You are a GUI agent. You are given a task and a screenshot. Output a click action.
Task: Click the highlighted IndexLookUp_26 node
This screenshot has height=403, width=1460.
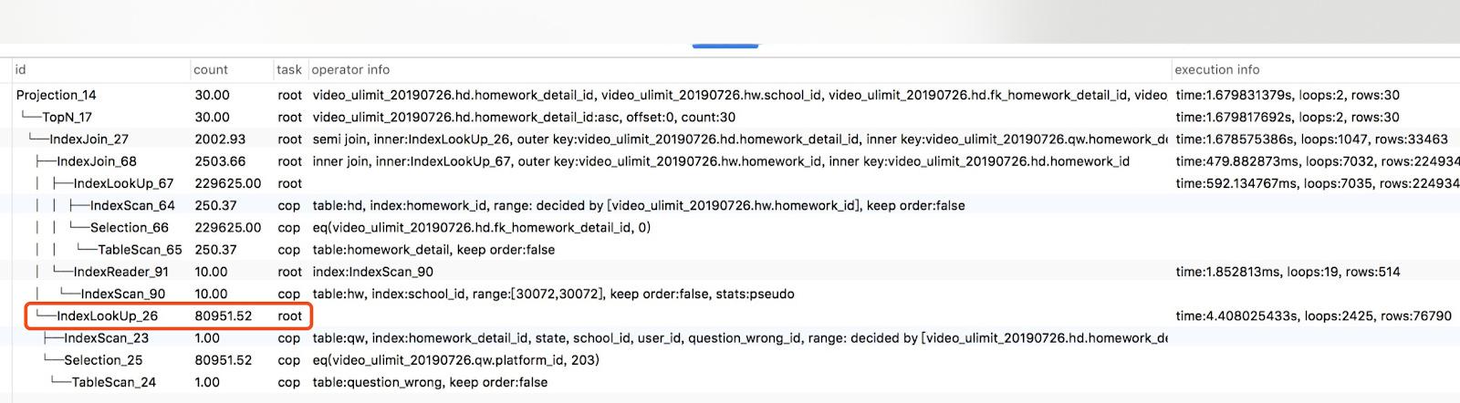(107, 316)
